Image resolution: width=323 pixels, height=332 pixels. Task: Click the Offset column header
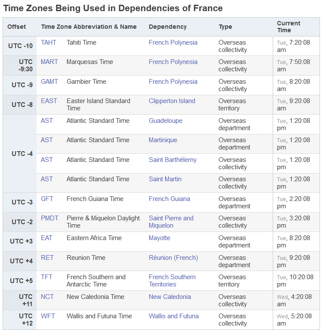coord(17,27)
